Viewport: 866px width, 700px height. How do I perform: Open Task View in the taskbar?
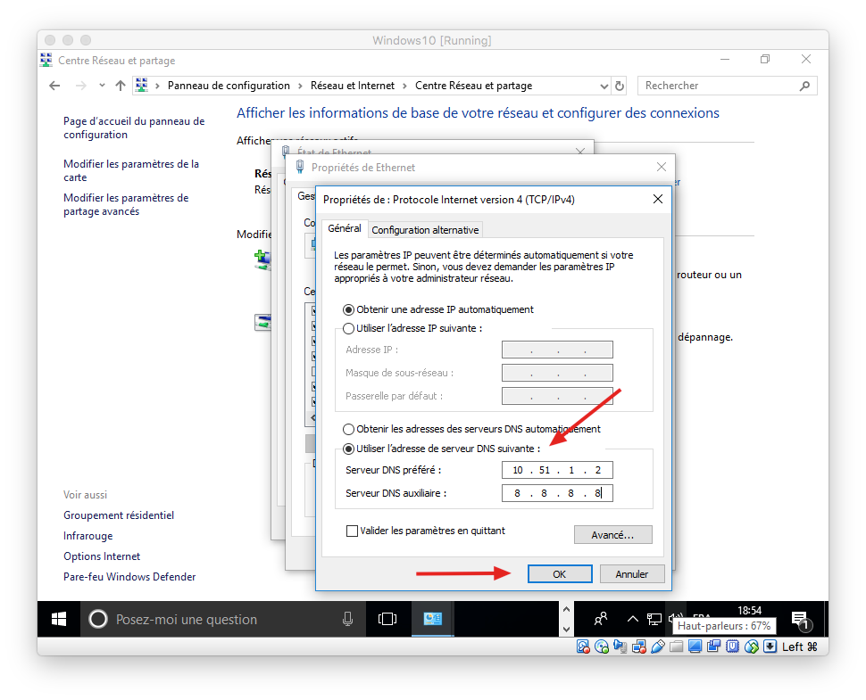387,619
